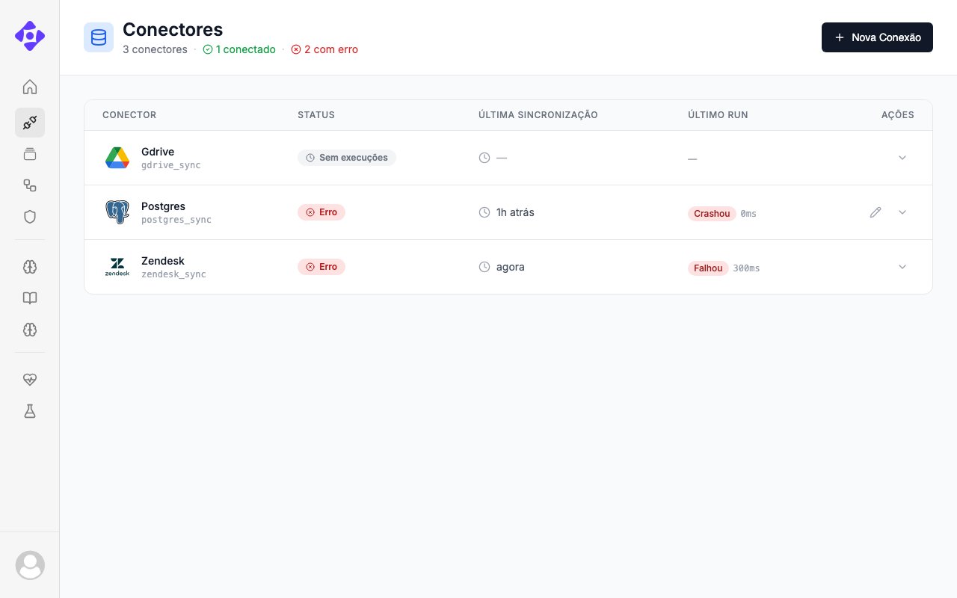Select the connectors plug sidebar icon

pos(30,123)
